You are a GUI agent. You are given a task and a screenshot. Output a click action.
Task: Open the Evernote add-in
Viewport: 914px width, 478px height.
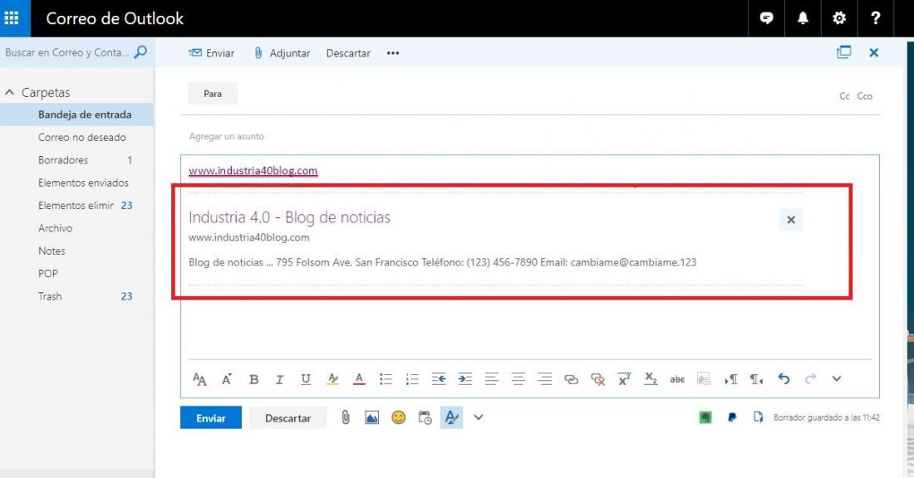[x=705, y=417]
